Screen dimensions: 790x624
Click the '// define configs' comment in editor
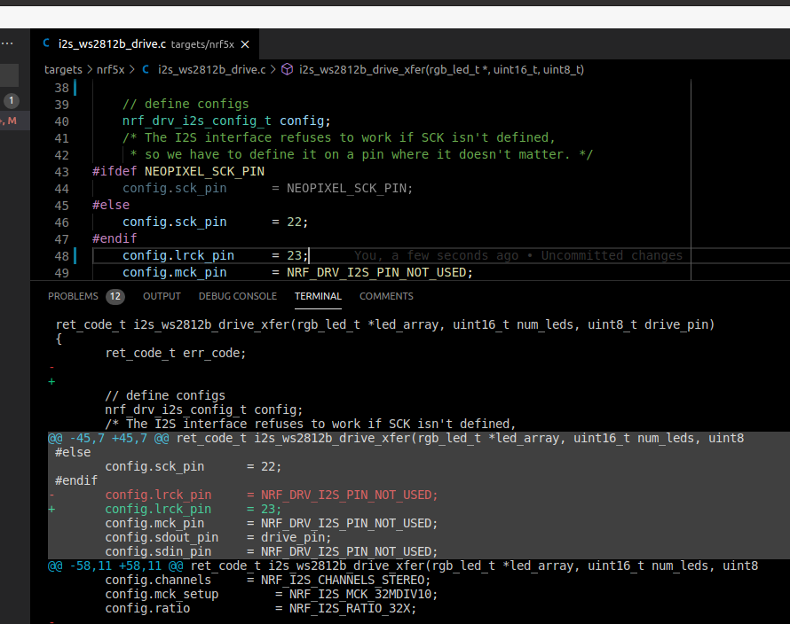tap(186, 105)
